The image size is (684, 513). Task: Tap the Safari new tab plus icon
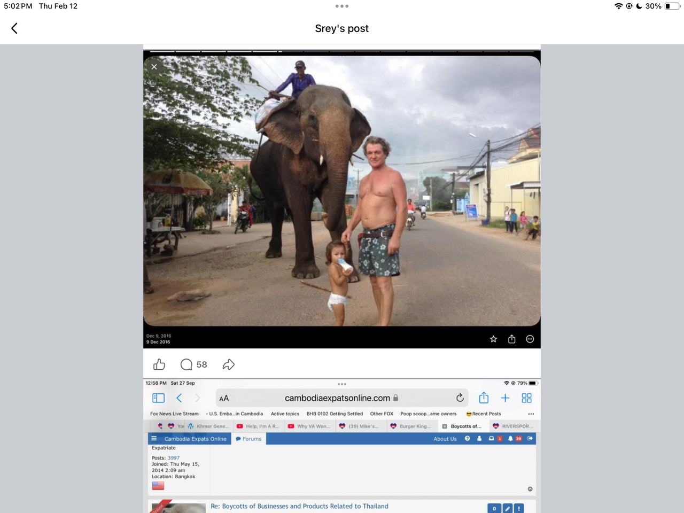pos(505,398)
